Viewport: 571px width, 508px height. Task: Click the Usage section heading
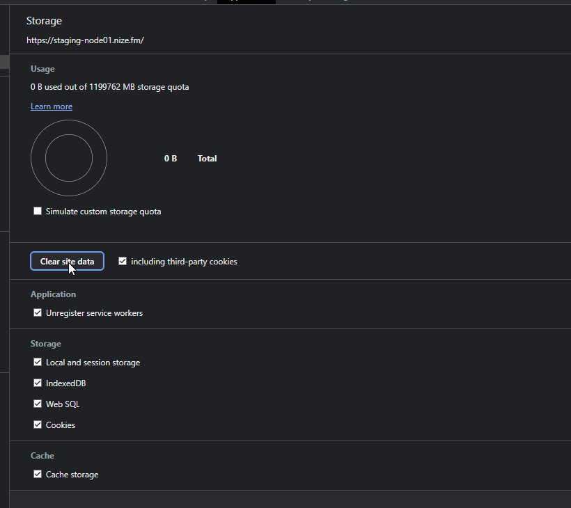[x=42, y=69]
